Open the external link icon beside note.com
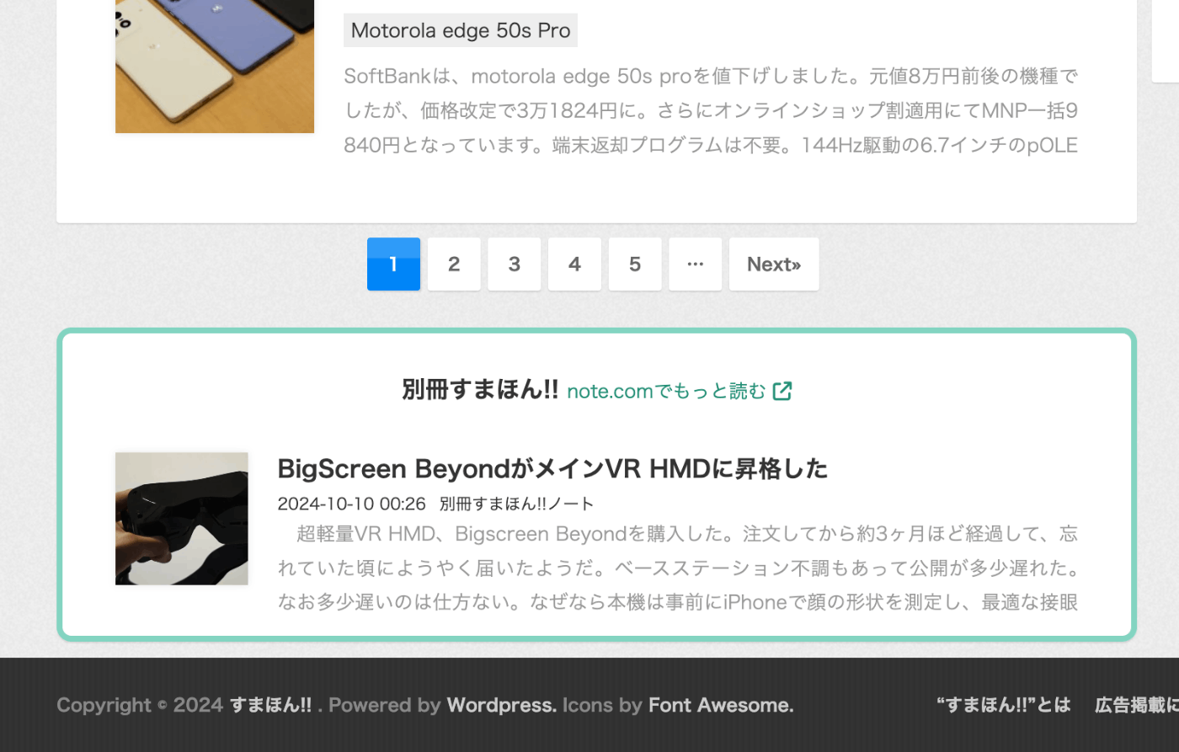The image size is (1179, 752). [782, 391]
